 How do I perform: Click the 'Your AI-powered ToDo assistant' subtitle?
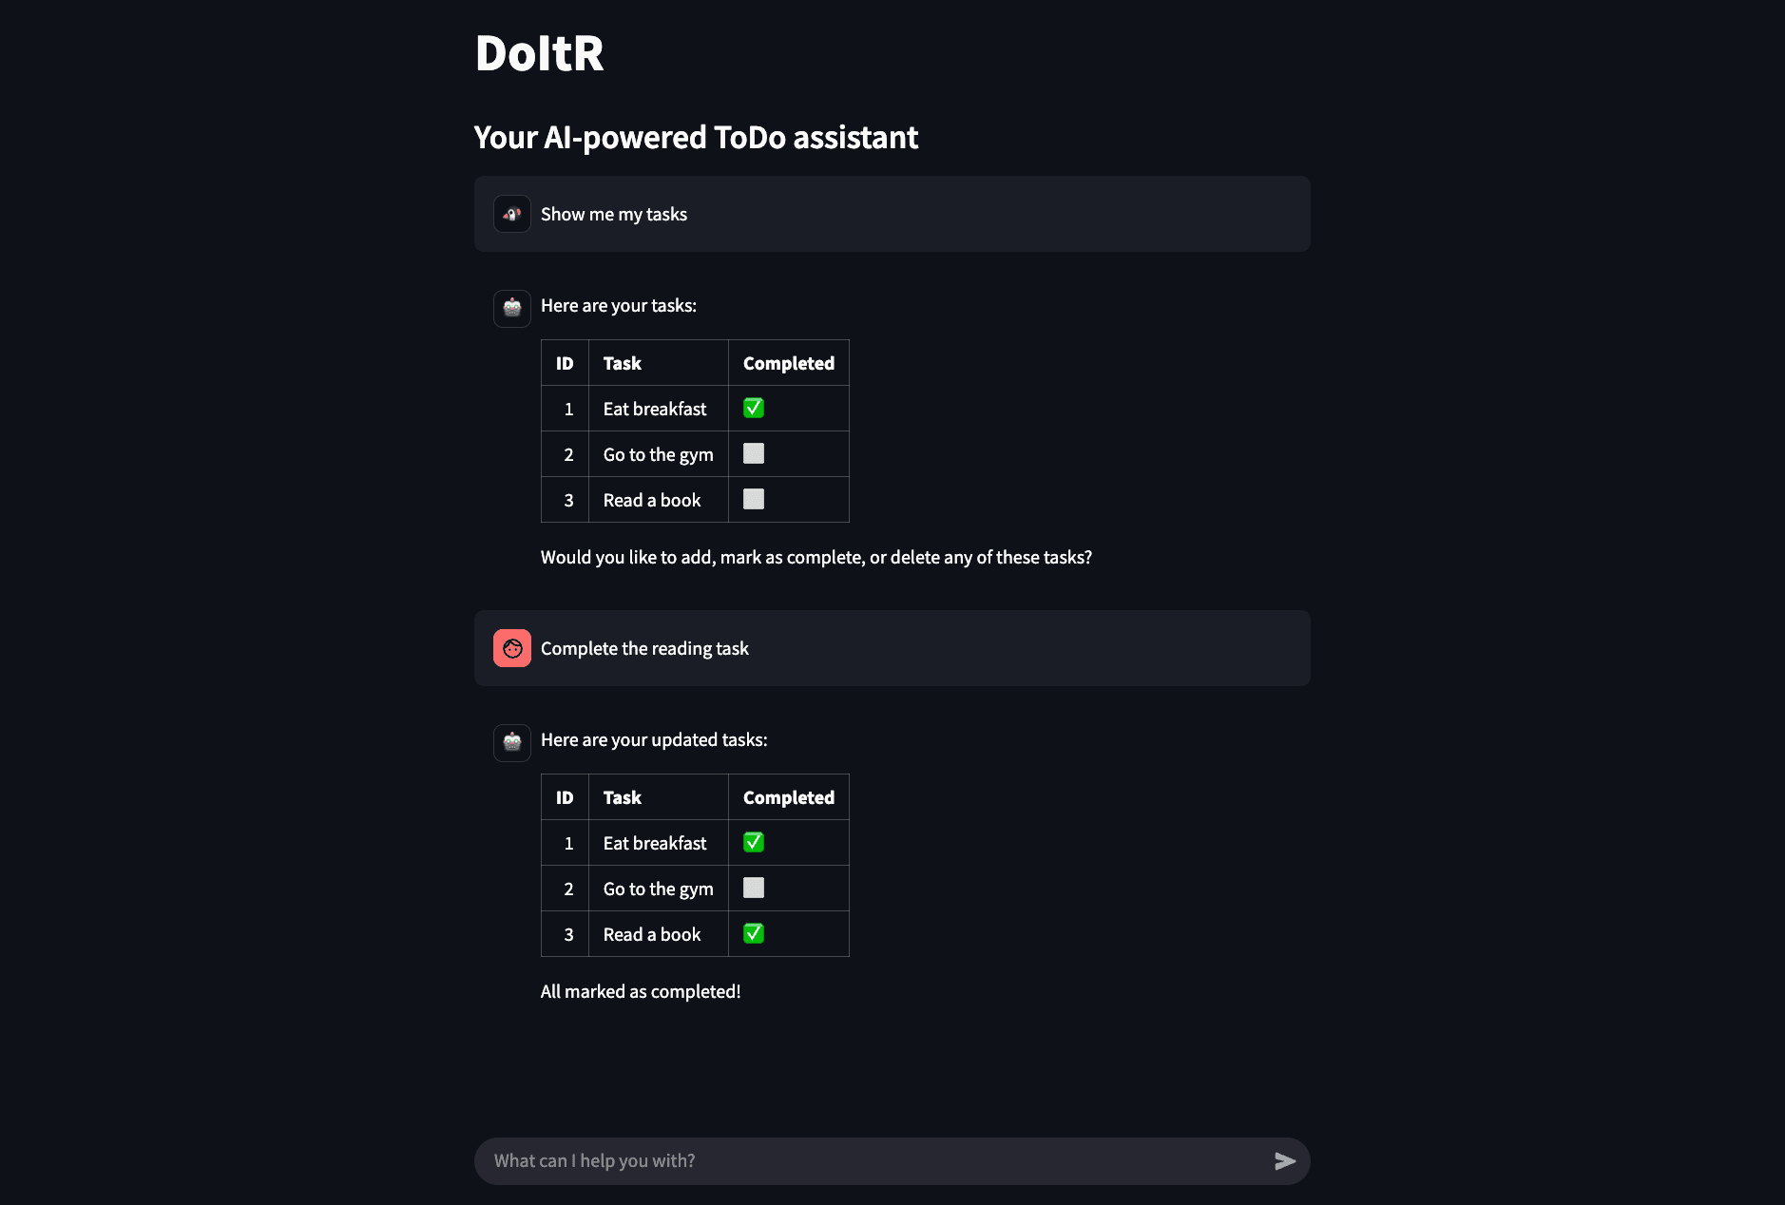pyautogui.click(x=696, y=136)
